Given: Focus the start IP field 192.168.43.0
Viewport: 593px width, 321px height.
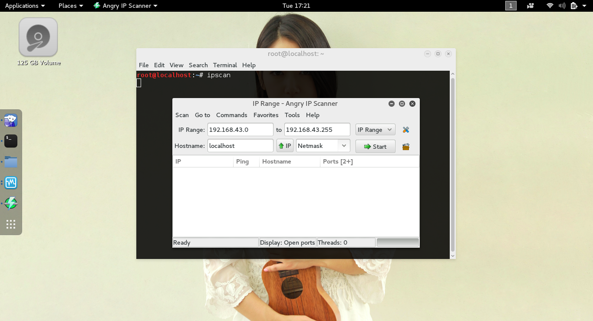Looking at the screenshot, I should pyautogui.click(x=240, y=130).
